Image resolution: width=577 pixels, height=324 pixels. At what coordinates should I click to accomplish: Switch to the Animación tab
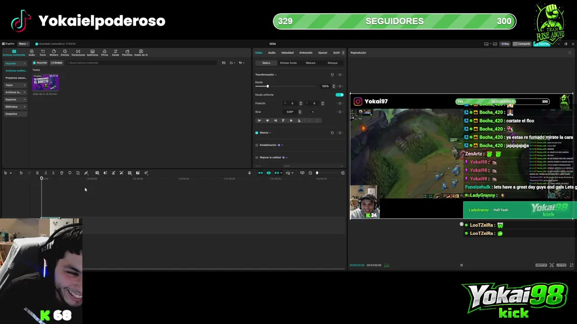pyautogui.click(x=306, y=53)
